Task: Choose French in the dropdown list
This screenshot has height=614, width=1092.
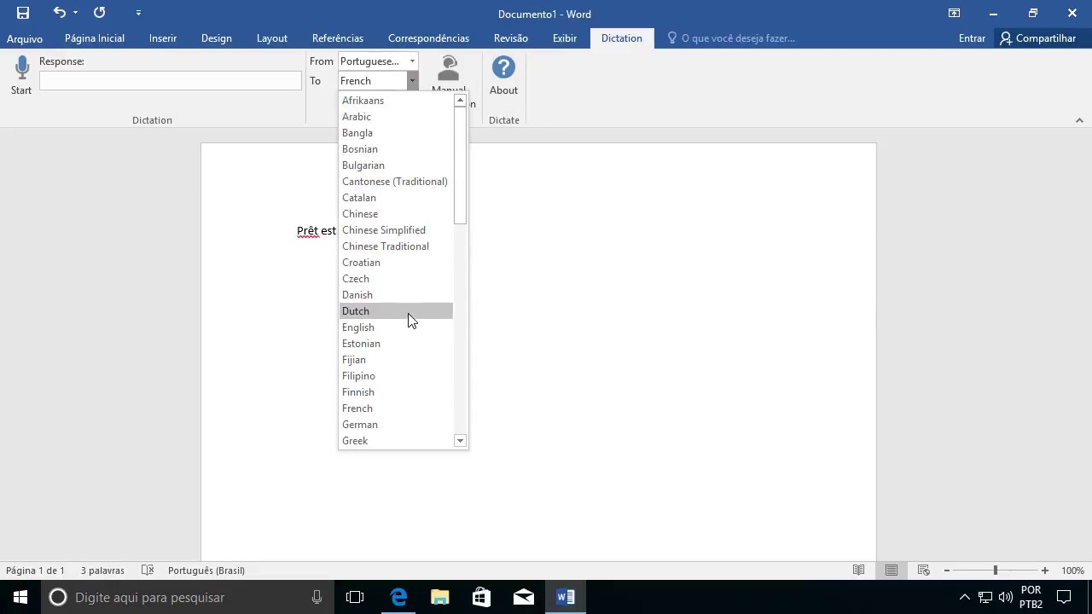Action: pyautogui.click(x=396, y=408)
